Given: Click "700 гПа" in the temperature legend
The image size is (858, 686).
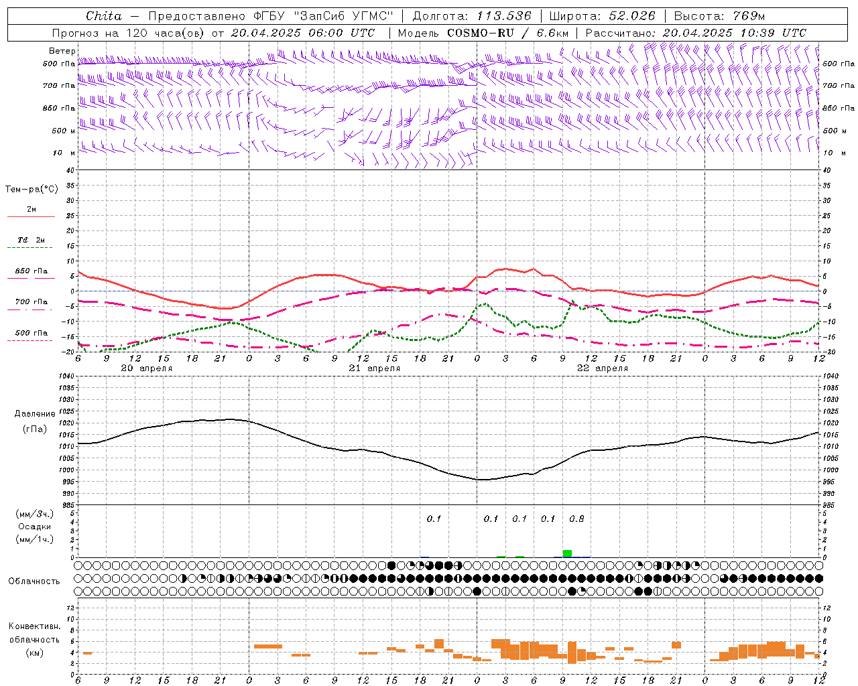Looking at the screenshot, I should point(32,302).
